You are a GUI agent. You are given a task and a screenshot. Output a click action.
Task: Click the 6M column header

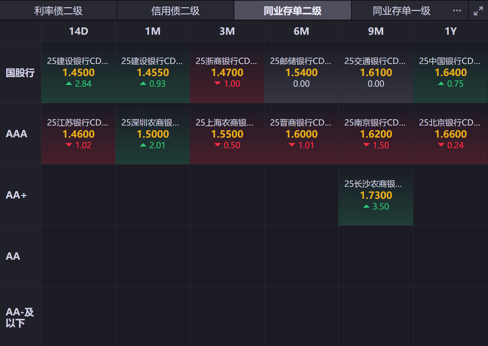301,31
